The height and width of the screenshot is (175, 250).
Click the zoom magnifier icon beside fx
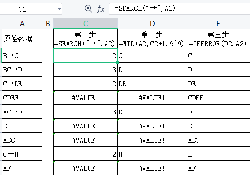[89, 9]
